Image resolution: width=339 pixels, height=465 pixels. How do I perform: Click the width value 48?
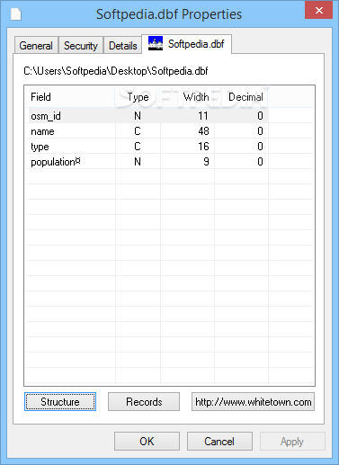click(203, 131)
